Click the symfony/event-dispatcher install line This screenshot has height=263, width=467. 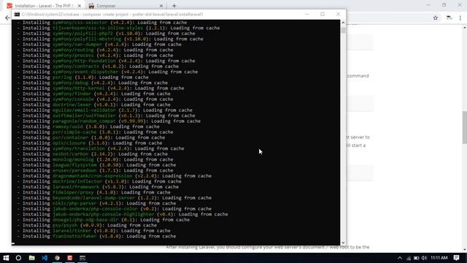(107, 72)
